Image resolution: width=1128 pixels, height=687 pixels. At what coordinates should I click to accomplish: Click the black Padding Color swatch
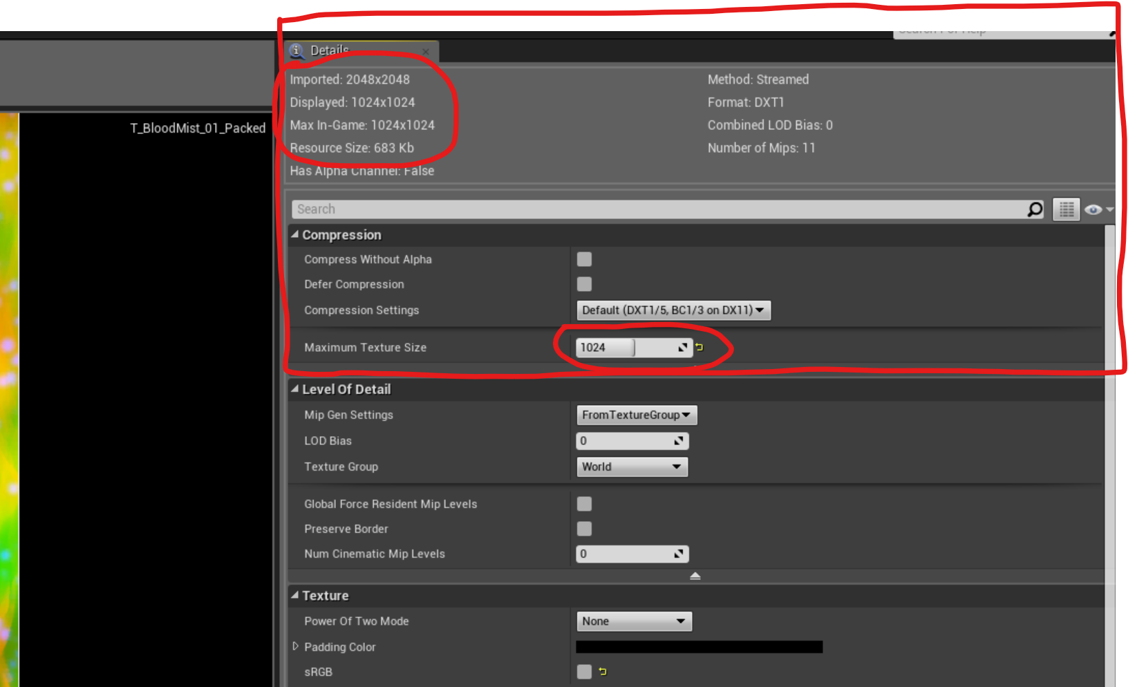pos(699,647)
